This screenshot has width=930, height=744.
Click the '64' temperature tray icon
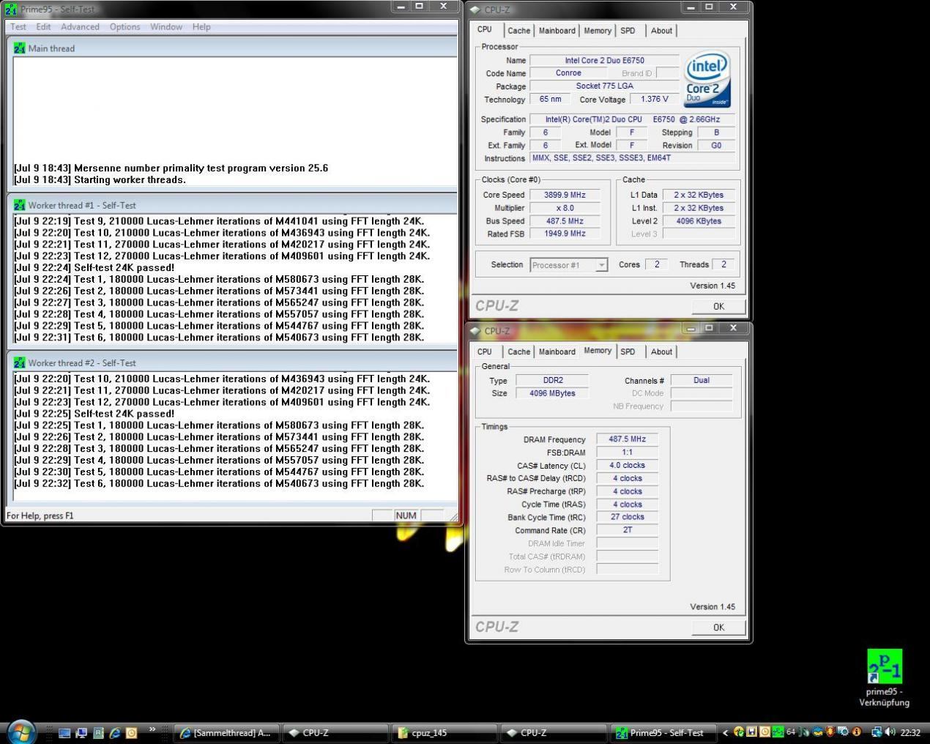(791, 732)
